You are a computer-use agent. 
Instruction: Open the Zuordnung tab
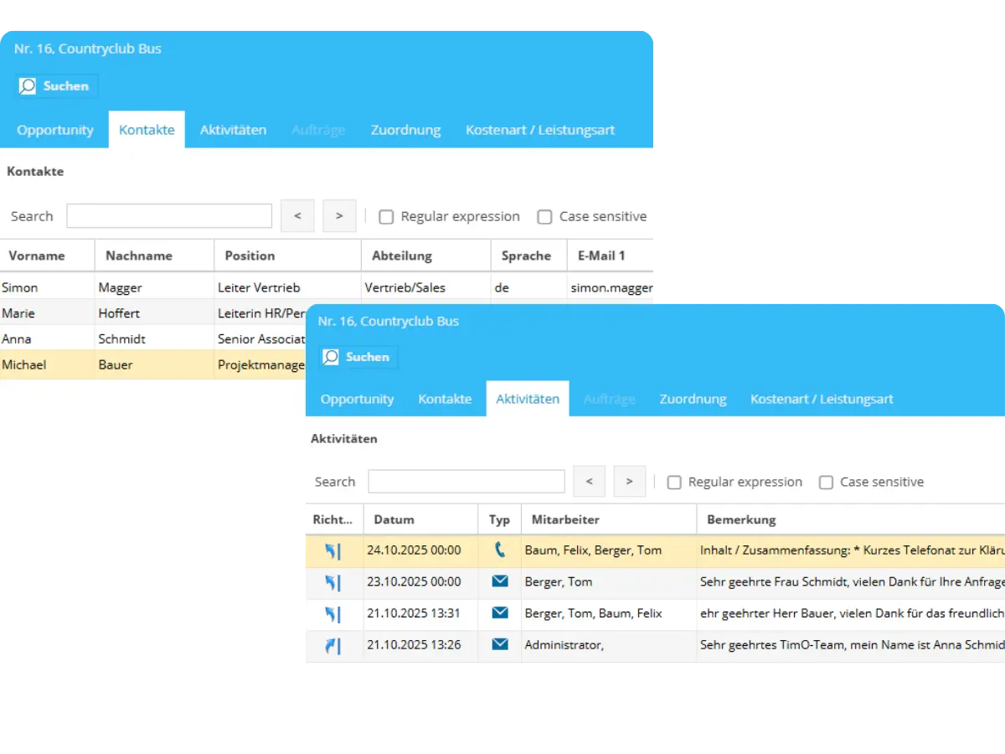point(693,399)
